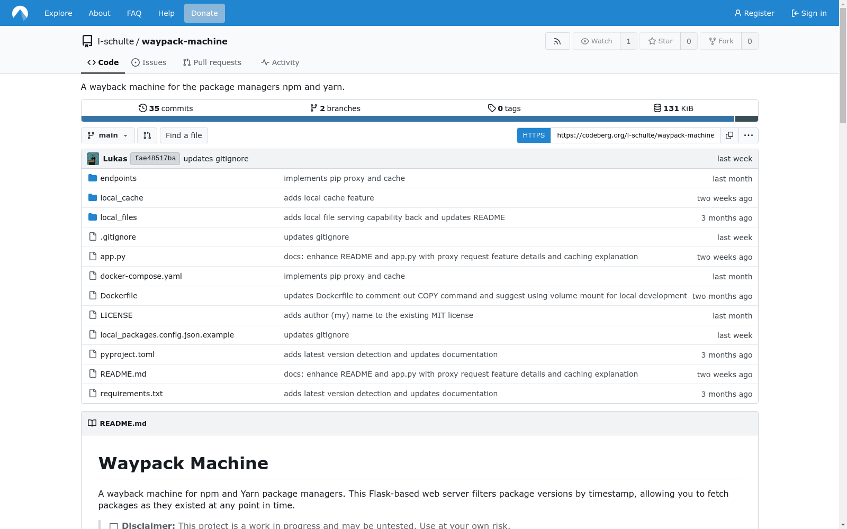The height and width of the screenshot is (529, 847).
Task: Switch to the Activity tab
Action: point(280,62)
